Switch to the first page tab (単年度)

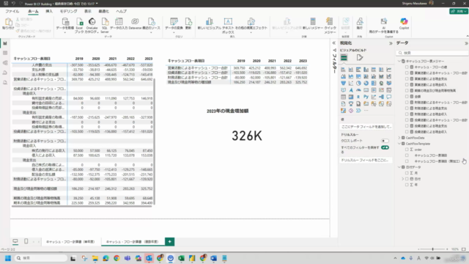[70, 241]
